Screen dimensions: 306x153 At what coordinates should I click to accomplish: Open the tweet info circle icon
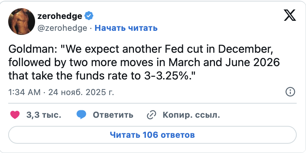tap(290, 92)
